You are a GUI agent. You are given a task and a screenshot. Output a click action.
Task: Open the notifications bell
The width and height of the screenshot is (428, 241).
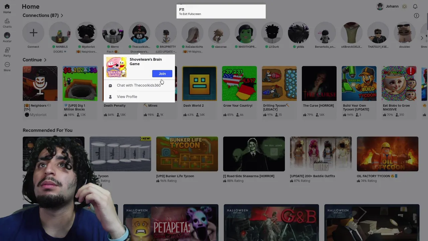point(415,6)
